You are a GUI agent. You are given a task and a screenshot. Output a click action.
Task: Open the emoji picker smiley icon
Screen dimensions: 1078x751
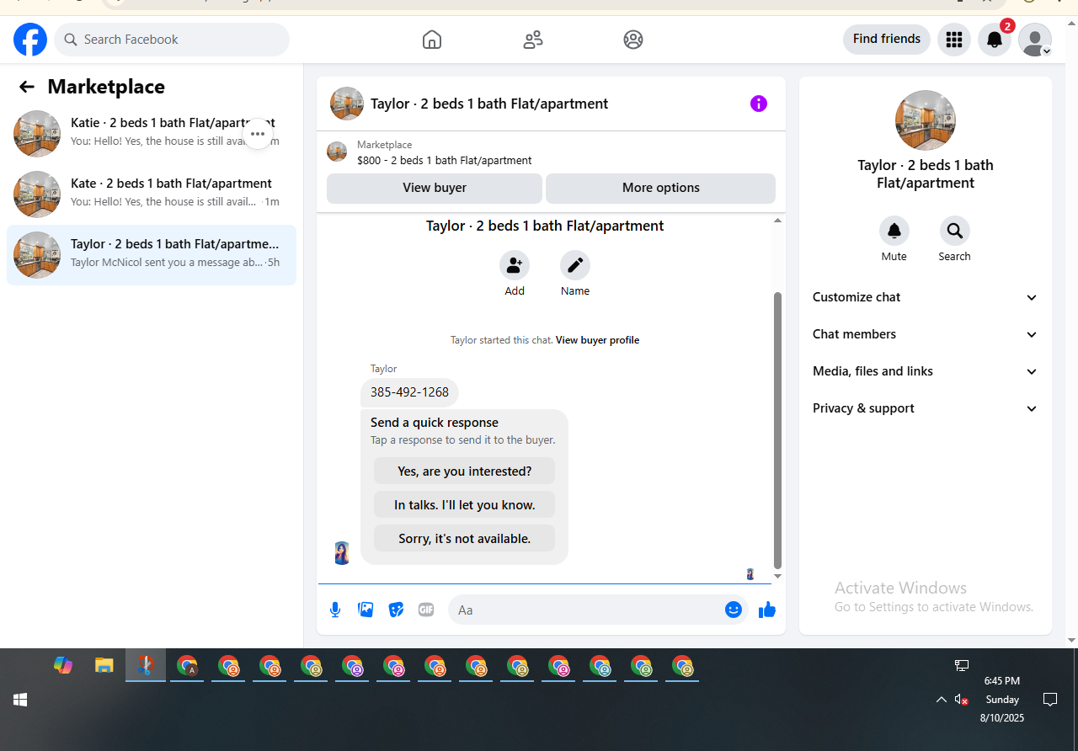734,610
